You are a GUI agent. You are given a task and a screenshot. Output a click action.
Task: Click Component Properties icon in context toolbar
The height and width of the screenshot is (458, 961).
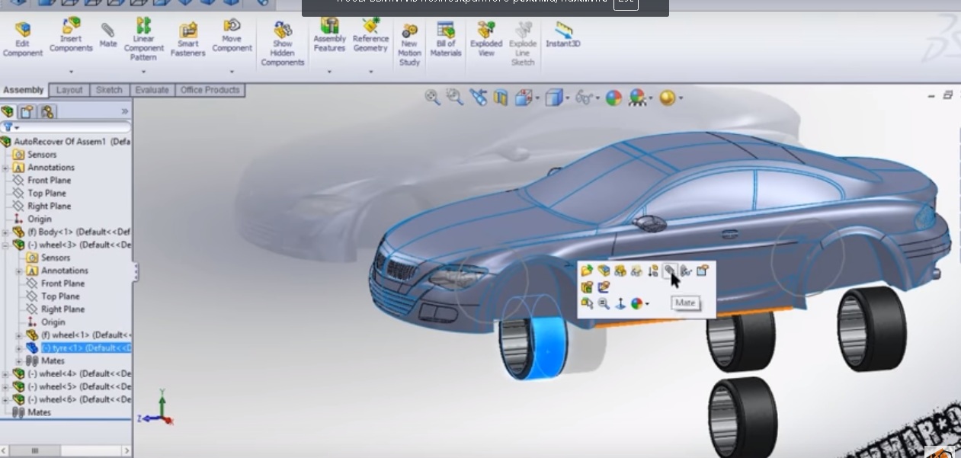(702, 271)
